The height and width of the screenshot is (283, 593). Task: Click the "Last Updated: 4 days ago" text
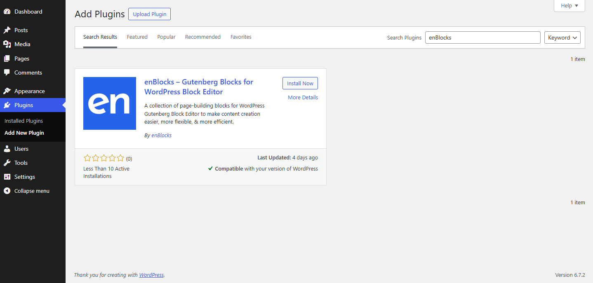click(x=287, y=158)
